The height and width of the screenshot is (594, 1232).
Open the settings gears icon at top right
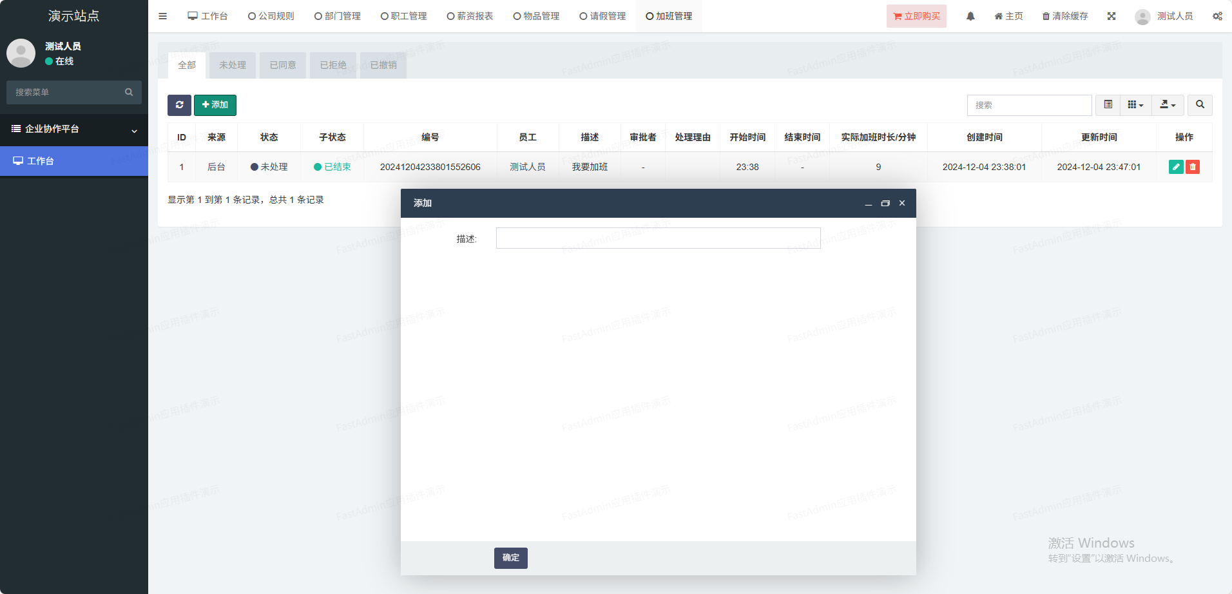click(1217, 16)
